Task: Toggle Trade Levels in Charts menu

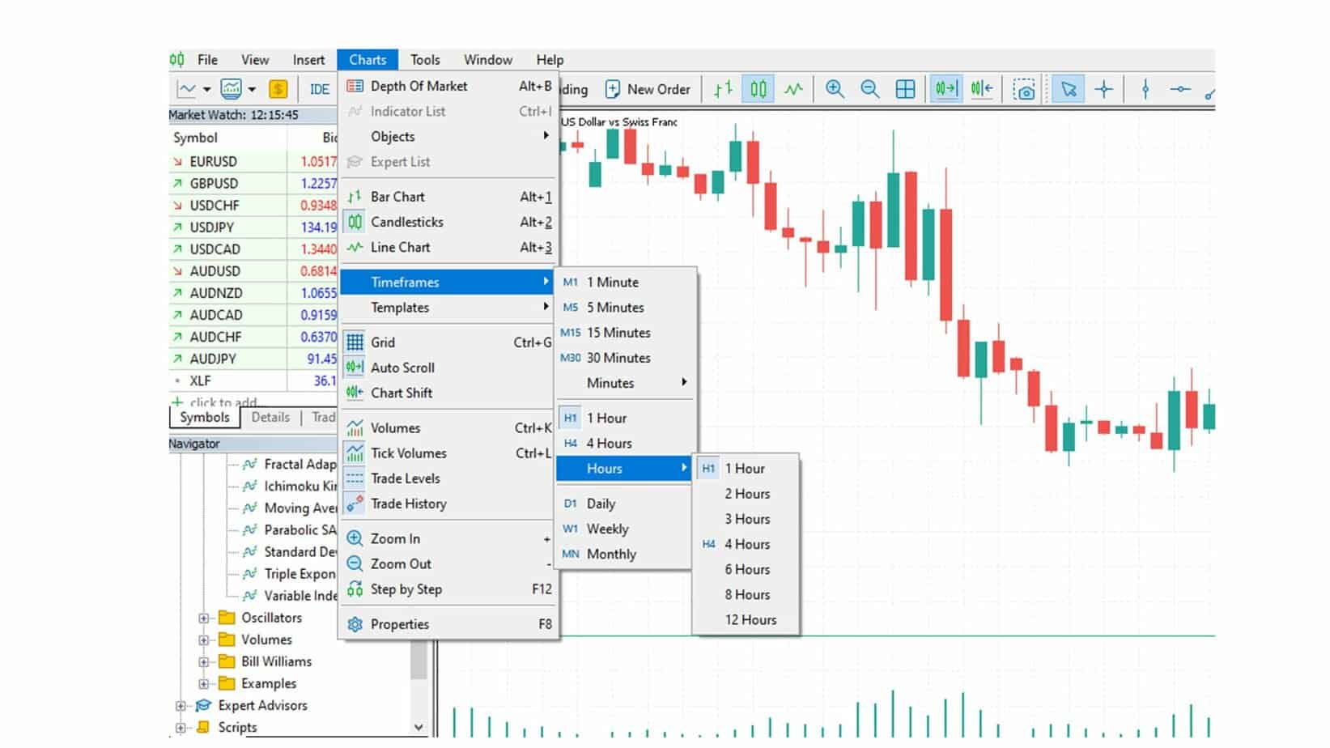Action: coord(449,478)
